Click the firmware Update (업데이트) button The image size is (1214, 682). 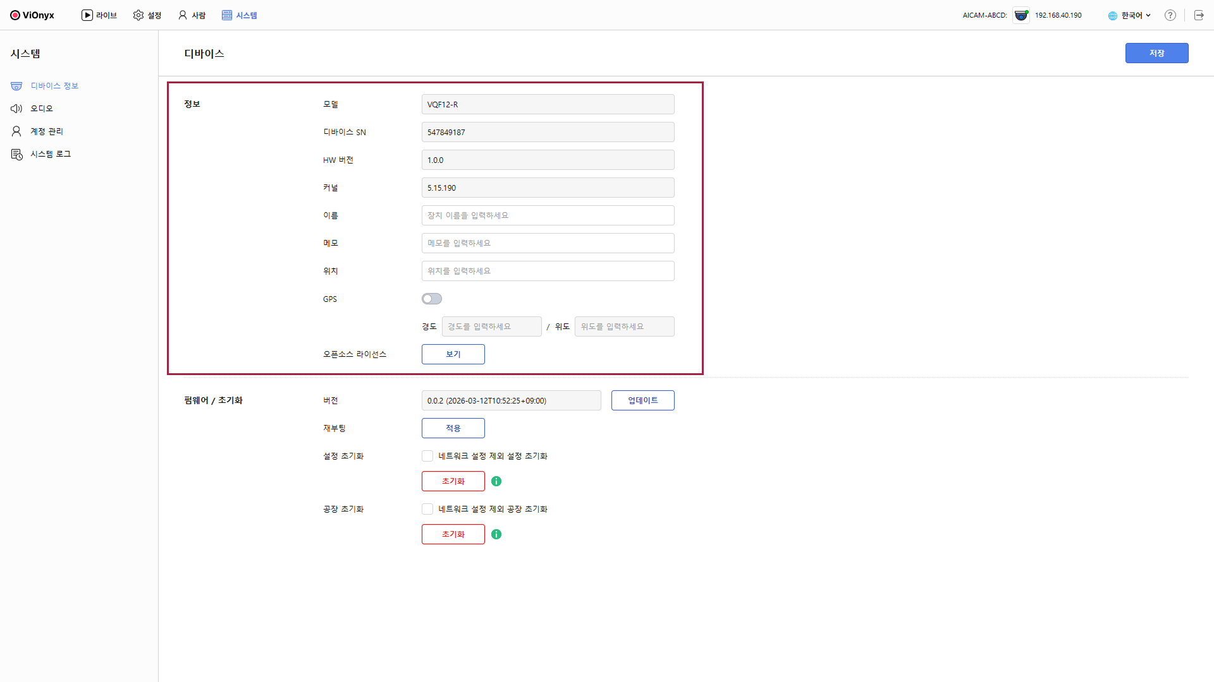642,400
